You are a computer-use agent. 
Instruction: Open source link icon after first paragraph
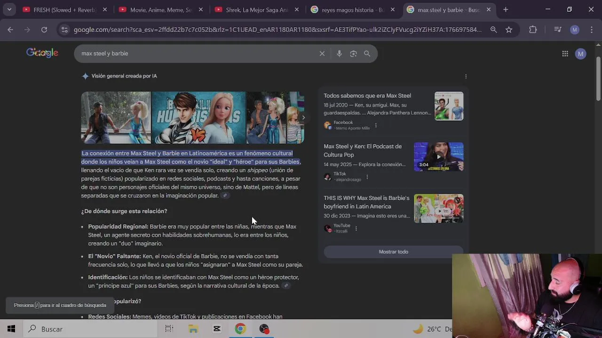click(225, 196)
